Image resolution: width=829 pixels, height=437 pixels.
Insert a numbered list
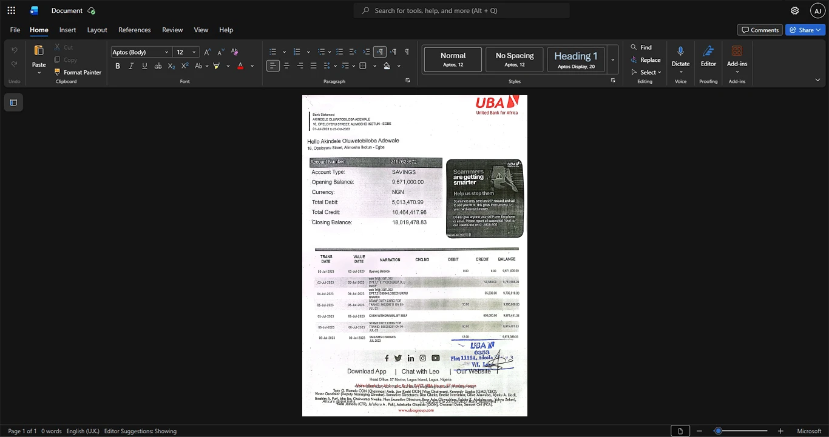(297, 52)
